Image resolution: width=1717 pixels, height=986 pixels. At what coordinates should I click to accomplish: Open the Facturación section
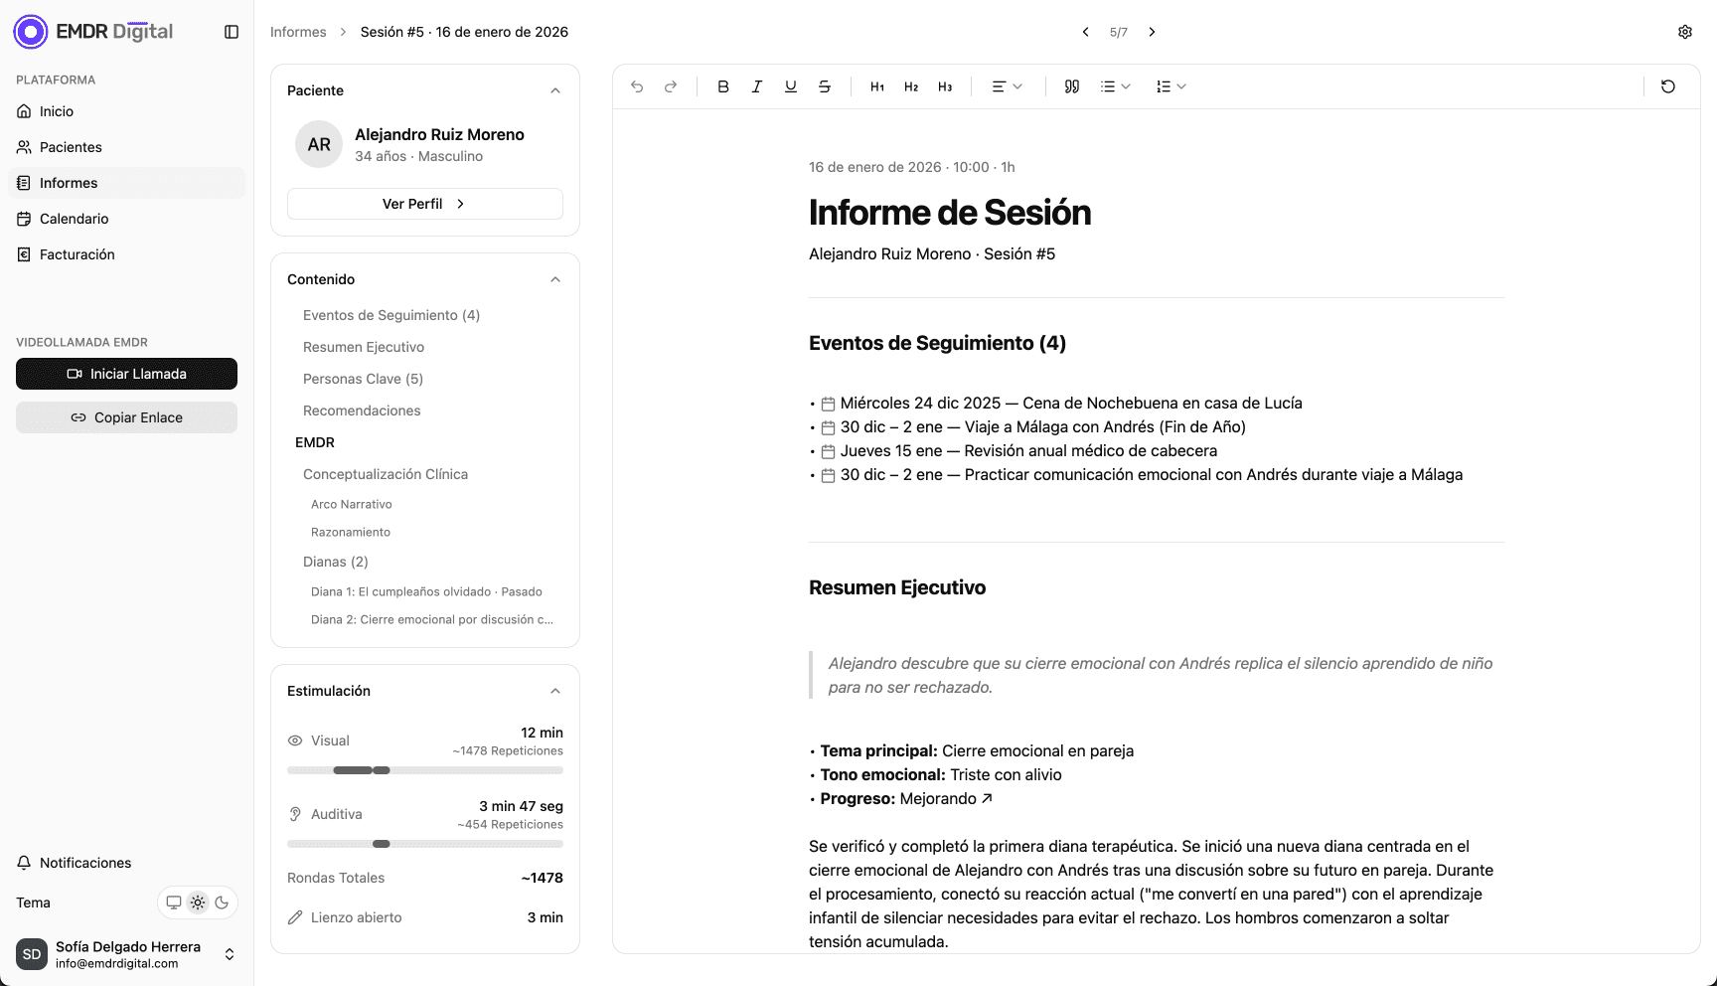point(77,253)
